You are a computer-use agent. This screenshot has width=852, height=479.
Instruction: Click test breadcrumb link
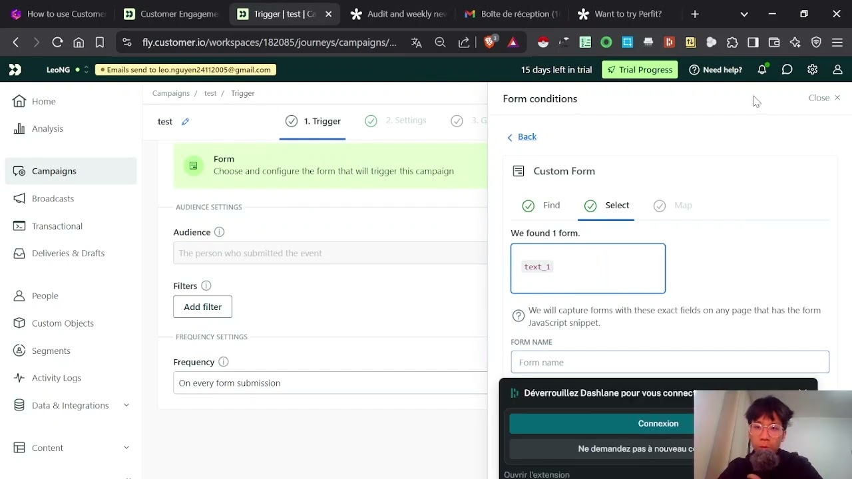(x=210, y=93)
